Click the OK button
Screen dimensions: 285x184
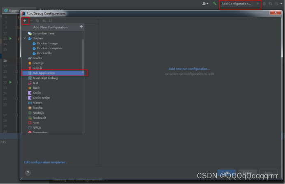[x=227, y=173]
